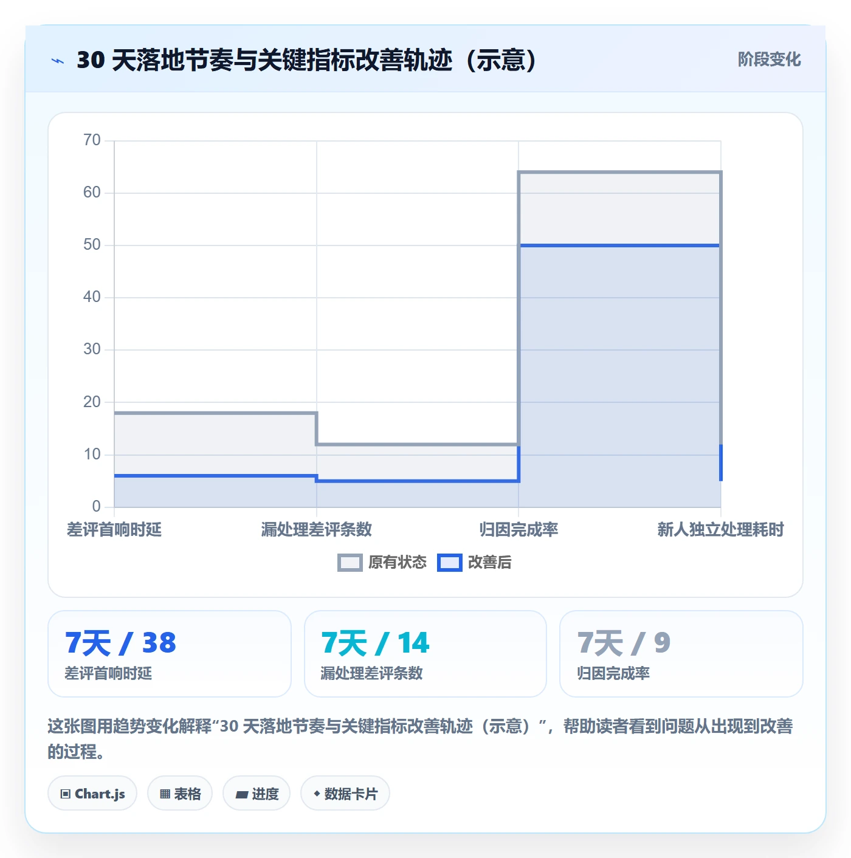Click the y-axis value 20
This screenshot has height=858, width=851.
pyautogui.click(x=92, y=402)
